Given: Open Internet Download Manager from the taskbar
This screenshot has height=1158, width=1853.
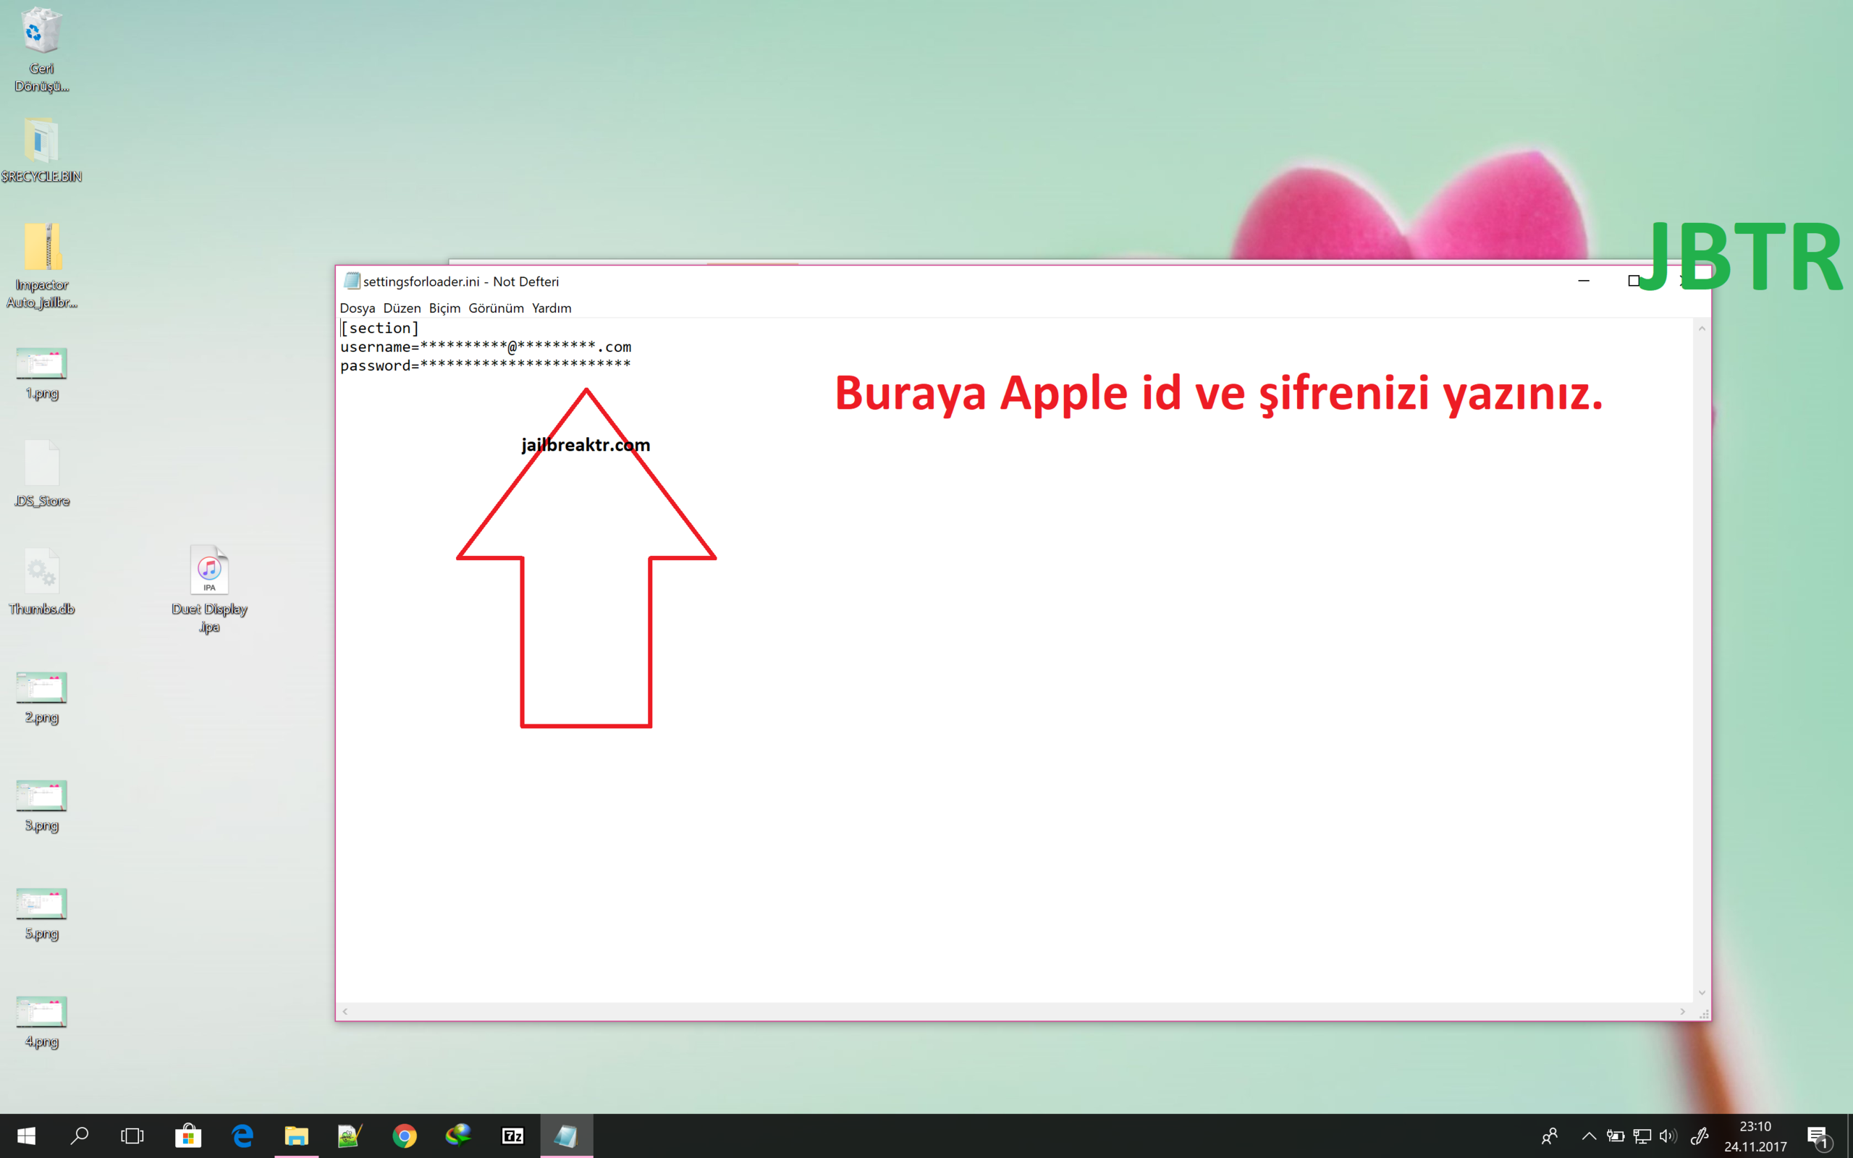Looking at the screenshot, I should [x=460, y=1136].
